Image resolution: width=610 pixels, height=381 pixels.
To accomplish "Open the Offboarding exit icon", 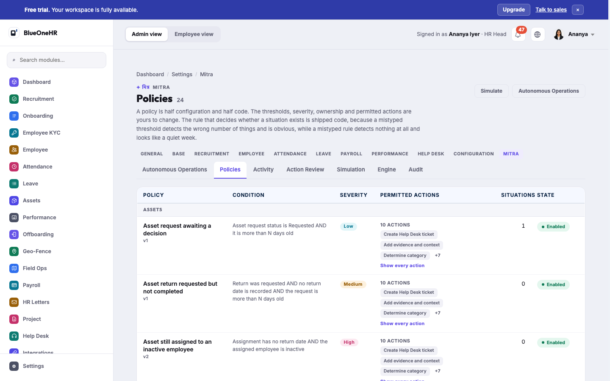I will tap(14, 235).
